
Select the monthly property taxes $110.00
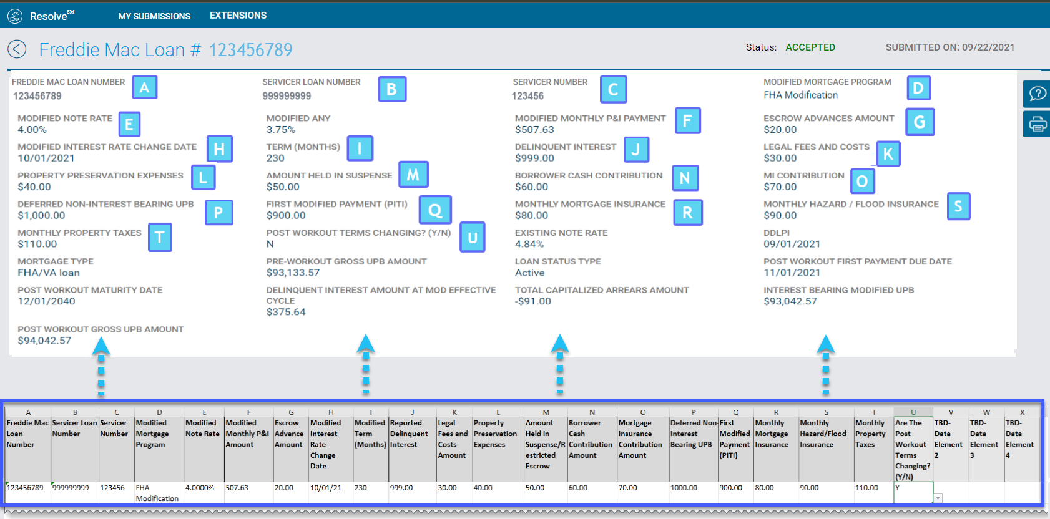tap(37, 245)
